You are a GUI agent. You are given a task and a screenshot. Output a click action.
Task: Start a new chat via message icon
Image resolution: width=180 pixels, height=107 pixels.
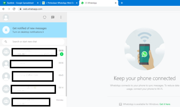[x=53, y=17]
